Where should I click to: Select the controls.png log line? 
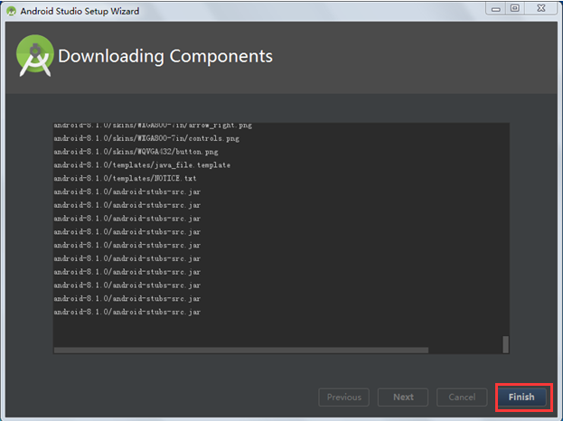(x=146, y=138)
